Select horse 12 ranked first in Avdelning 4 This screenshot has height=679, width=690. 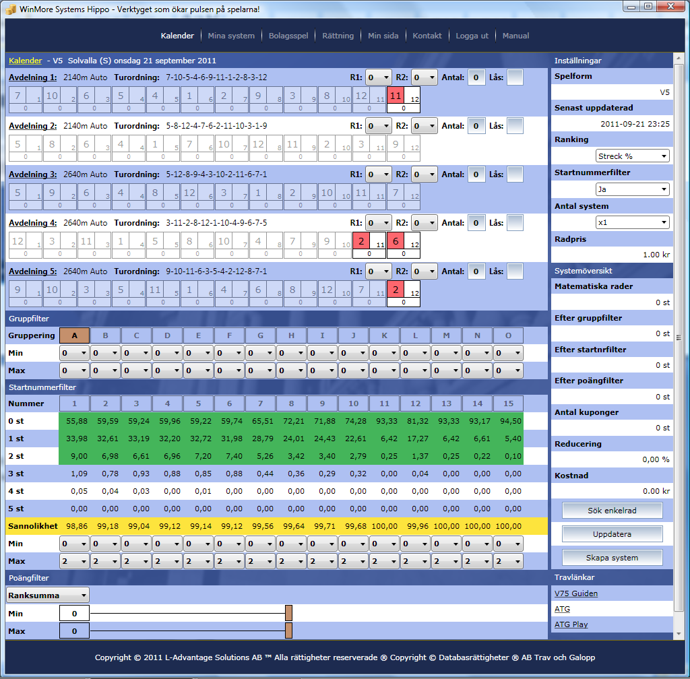point(26,245)
